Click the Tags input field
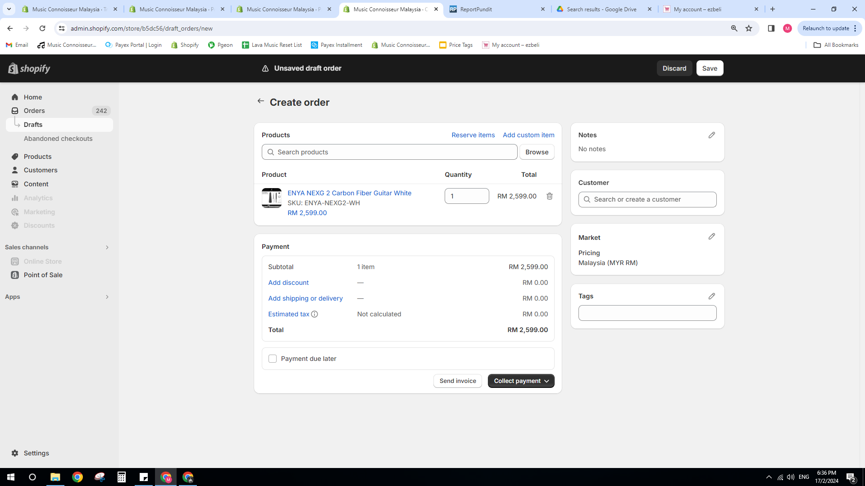Image resolution: width=865 pixels, height=486 pixels. [x=647, y=313]
